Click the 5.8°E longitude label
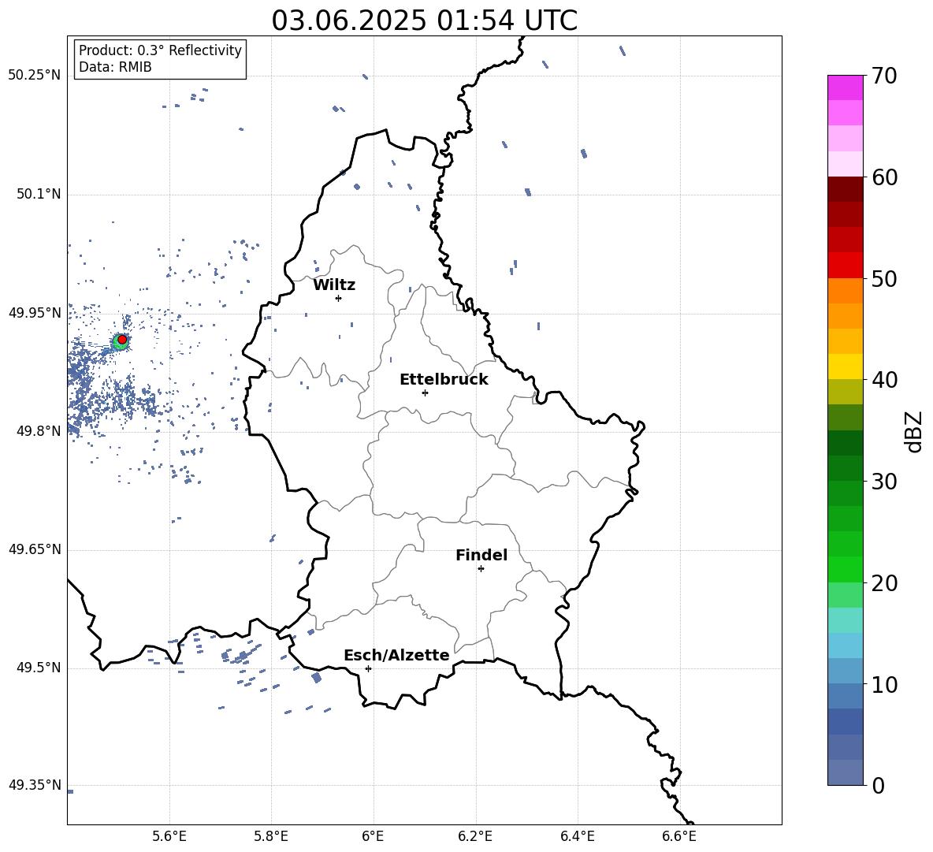The height and width of the screenshot is (852, 933). click(271, 837)
